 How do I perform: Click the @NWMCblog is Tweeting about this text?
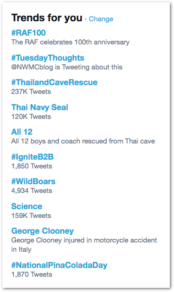pyautogui.click(x=67, y=67)
